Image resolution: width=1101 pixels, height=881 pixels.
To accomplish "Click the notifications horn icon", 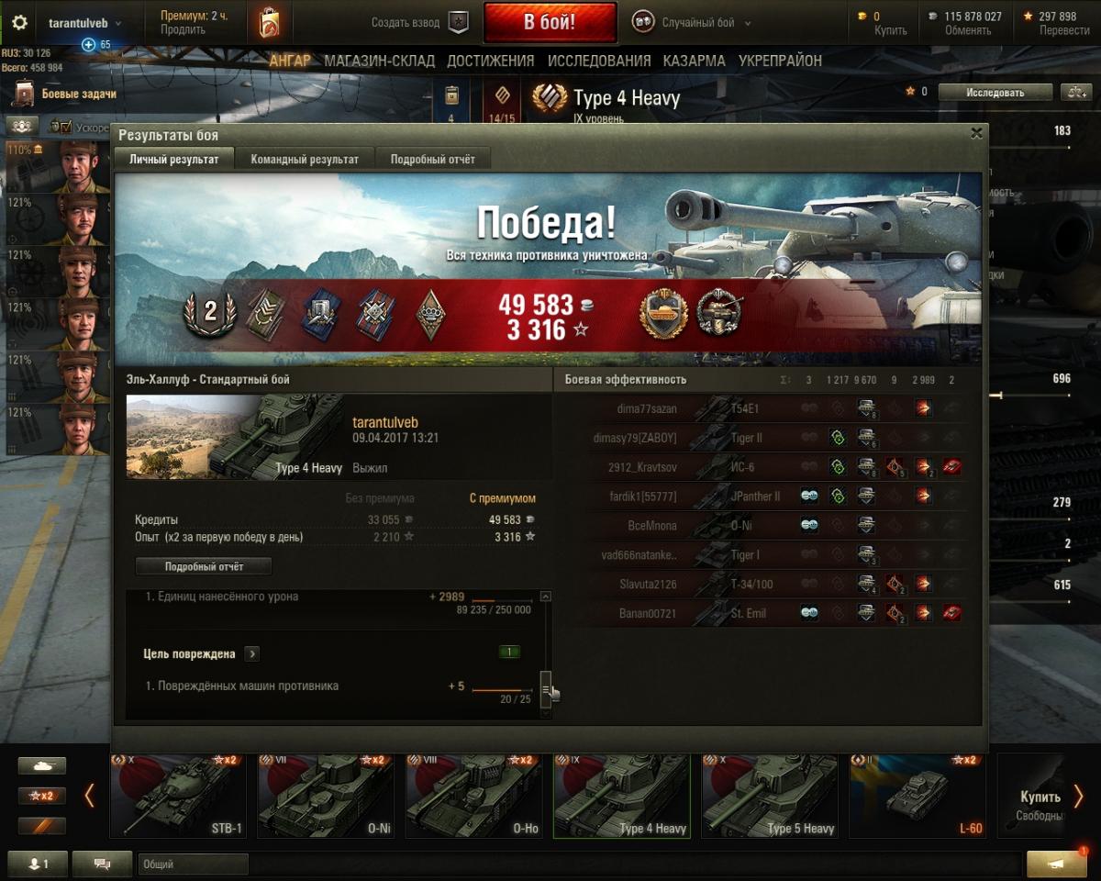I will pos(1056,864).
